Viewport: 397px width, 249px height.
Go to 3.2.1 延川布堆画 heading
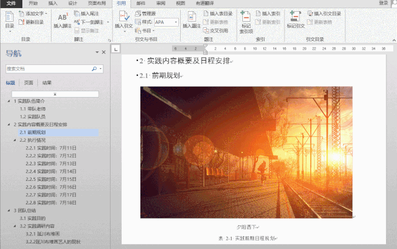[x=43, y=234]
